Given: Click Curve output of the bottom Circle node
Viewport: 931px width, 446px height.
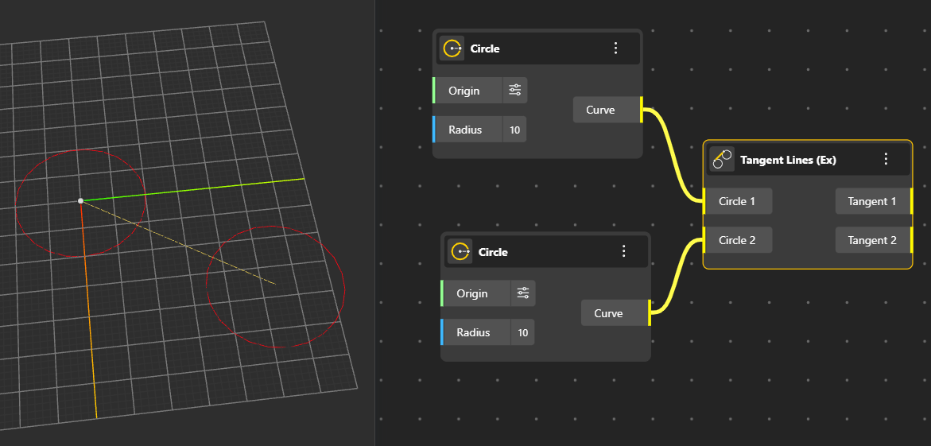Looking at the screenshot, I should [x=616, y=313].
